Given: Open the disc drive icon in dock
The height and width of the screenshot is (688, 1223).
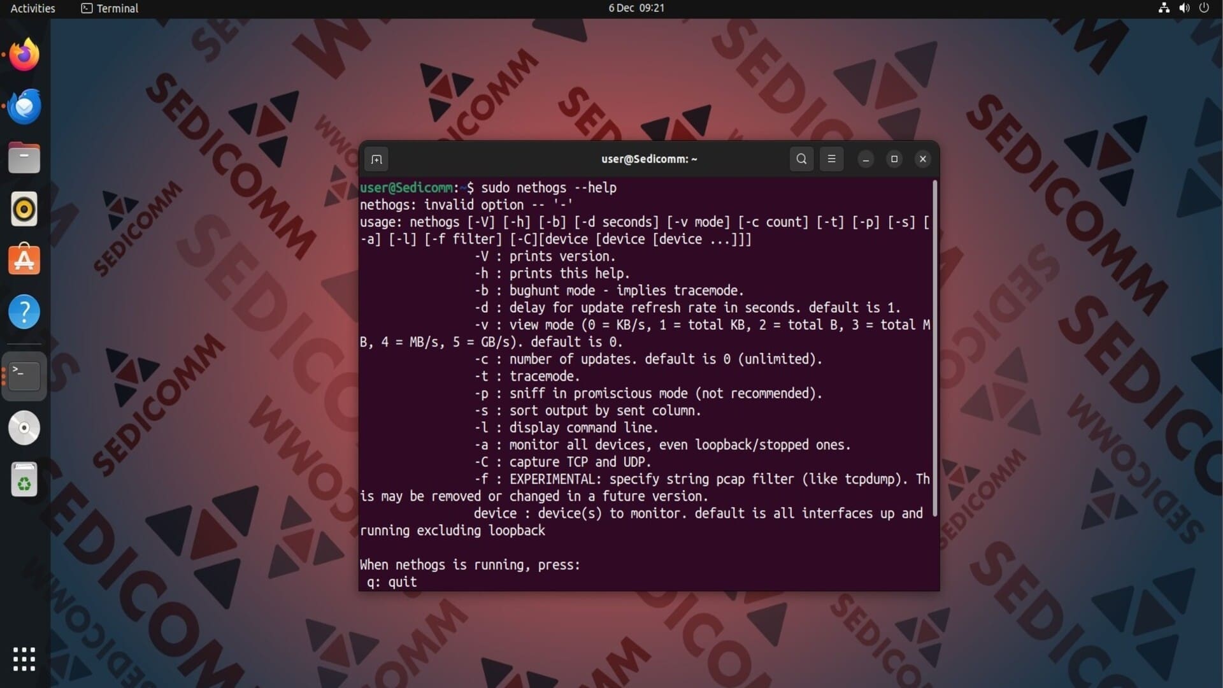Looking at the screenshot, I should [x=24, y=427].
